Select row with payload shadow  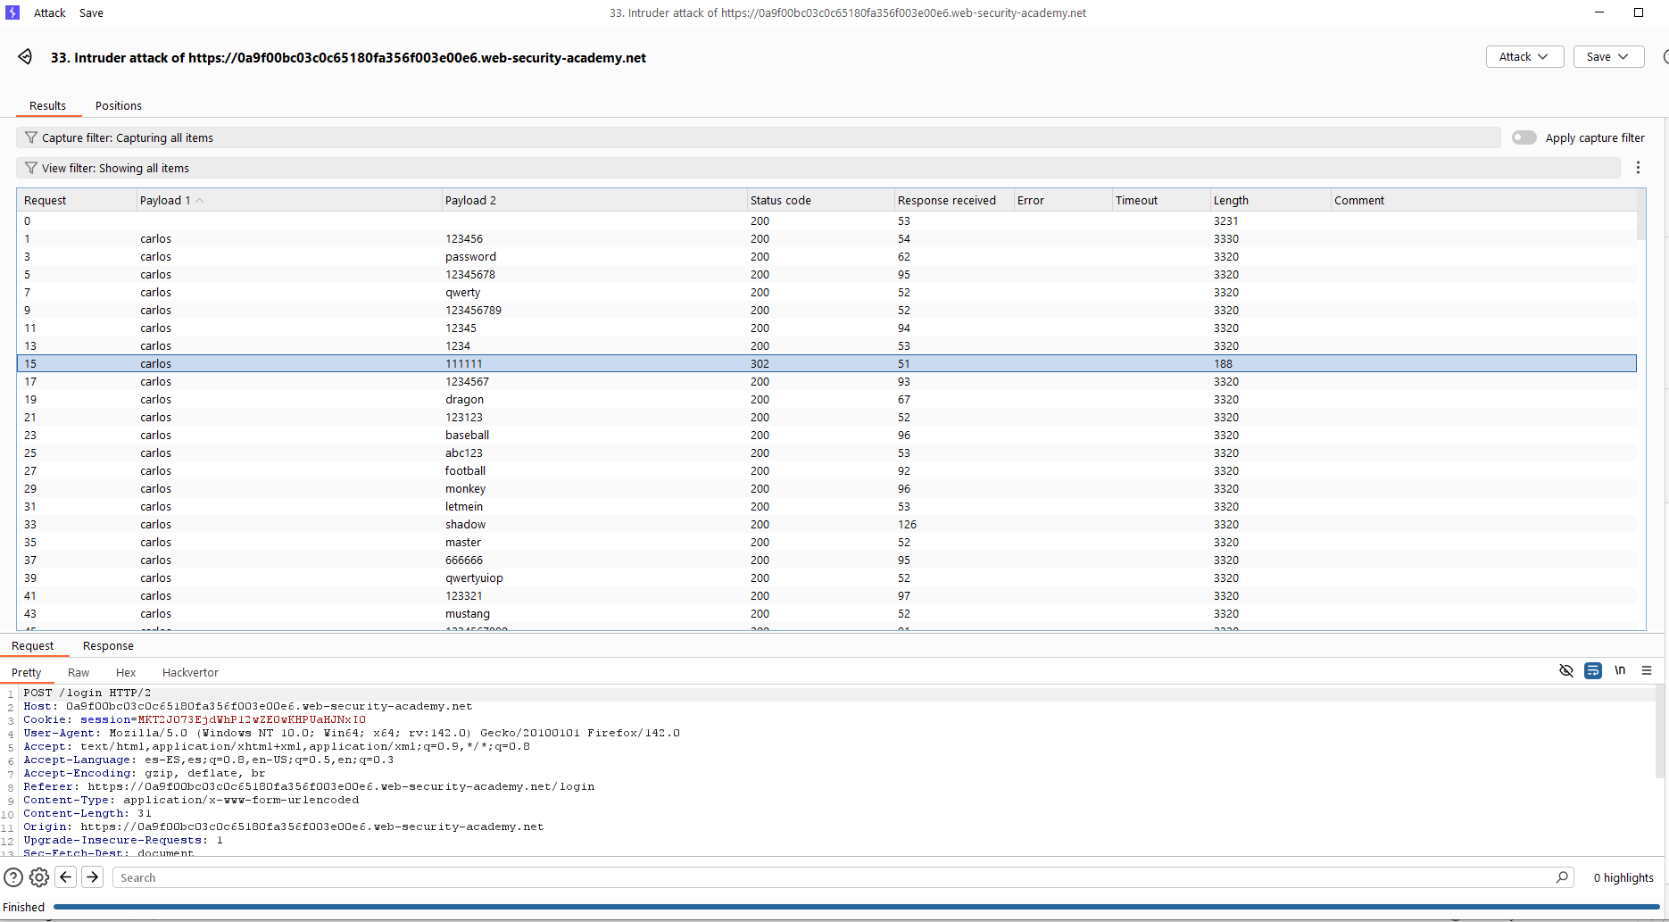coord(826,524)
